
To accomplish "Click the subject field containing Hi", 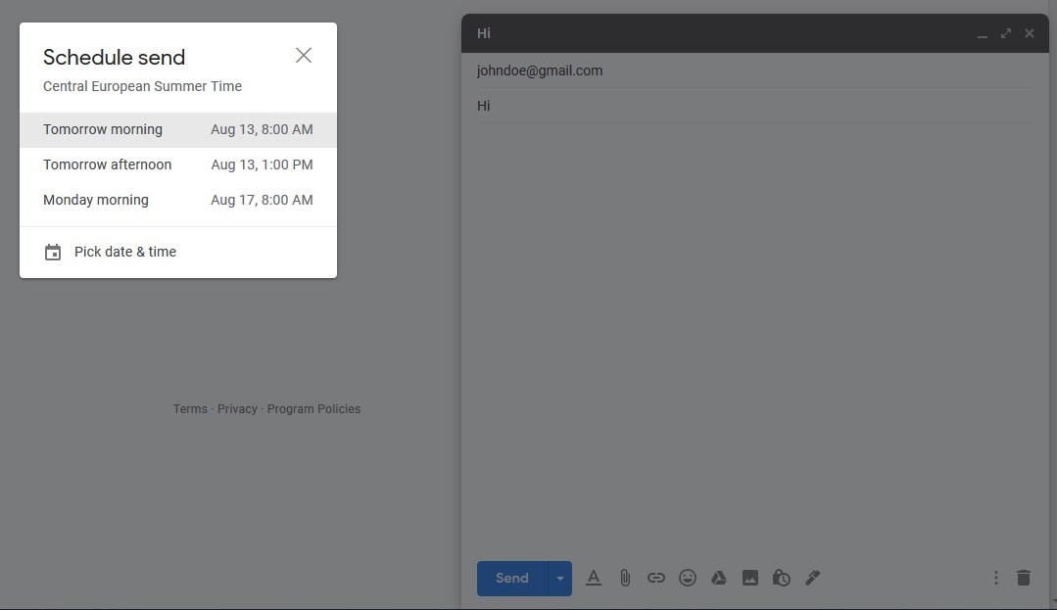I will click(755, 106).
